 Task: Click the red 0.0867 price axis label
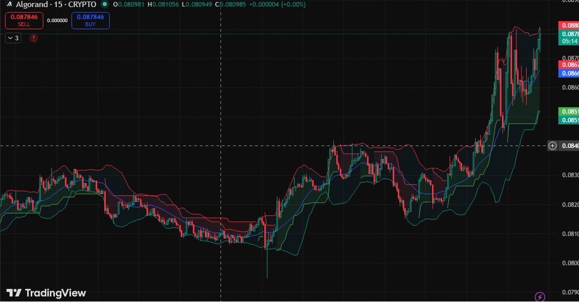pyautogui.click(x=569, y=65)
